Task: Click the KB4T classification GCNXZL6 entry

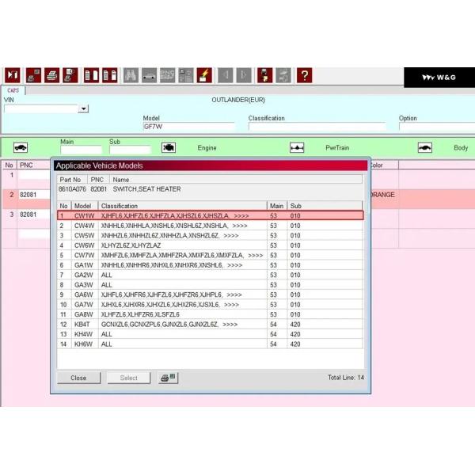Action: pyautogui.click(x=169, y=325)
